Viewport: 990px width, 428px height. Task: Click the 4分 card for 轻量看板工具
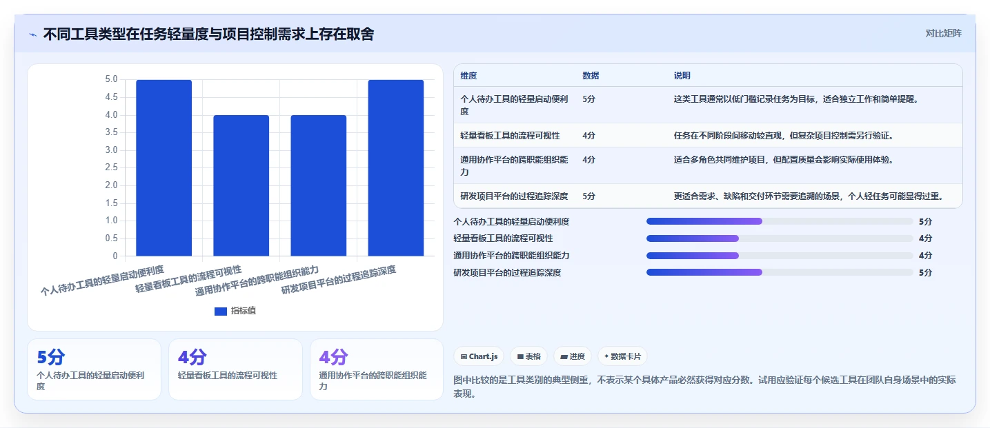(235, 369)
